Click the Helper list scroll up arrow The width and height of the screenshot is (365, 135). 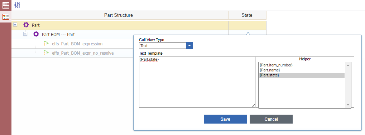[x=348, y=65]
